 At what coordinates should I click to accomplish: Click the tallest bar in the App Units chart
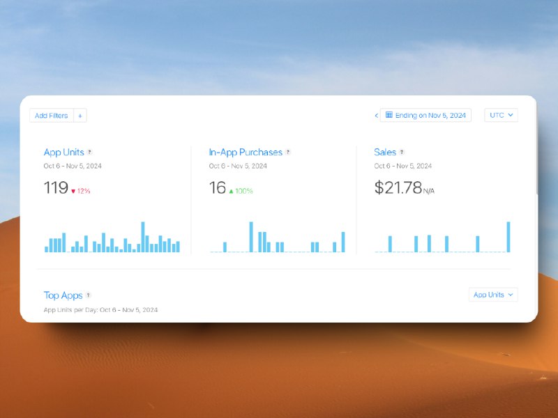point(143,238)
